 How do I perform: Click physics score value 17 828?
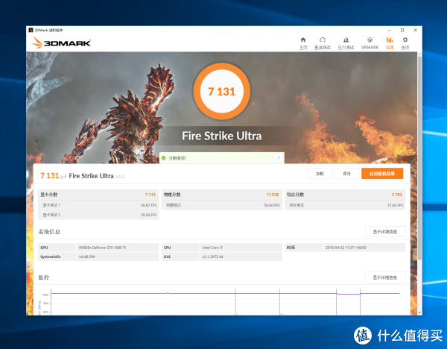coord(273,195)
